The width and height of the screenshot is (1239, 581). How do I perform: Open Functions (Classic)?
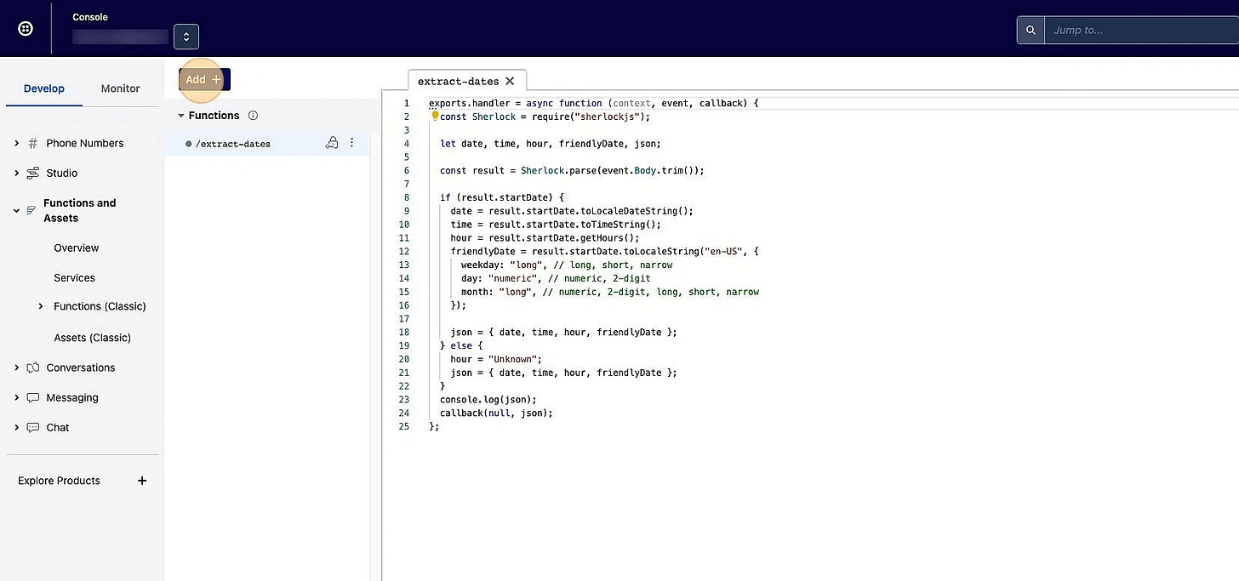point(100,306)
